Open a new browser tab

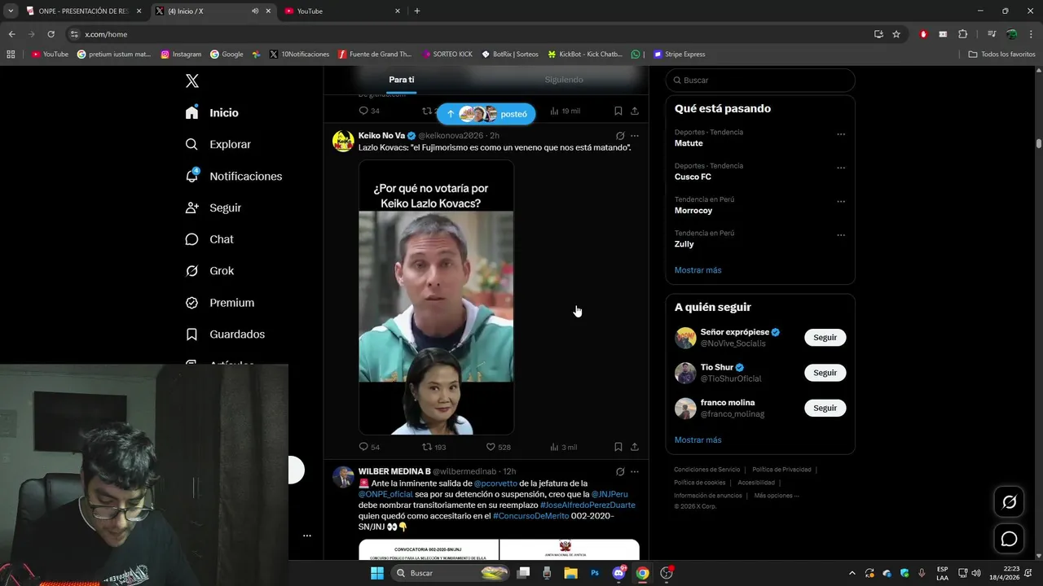point(417,11)
